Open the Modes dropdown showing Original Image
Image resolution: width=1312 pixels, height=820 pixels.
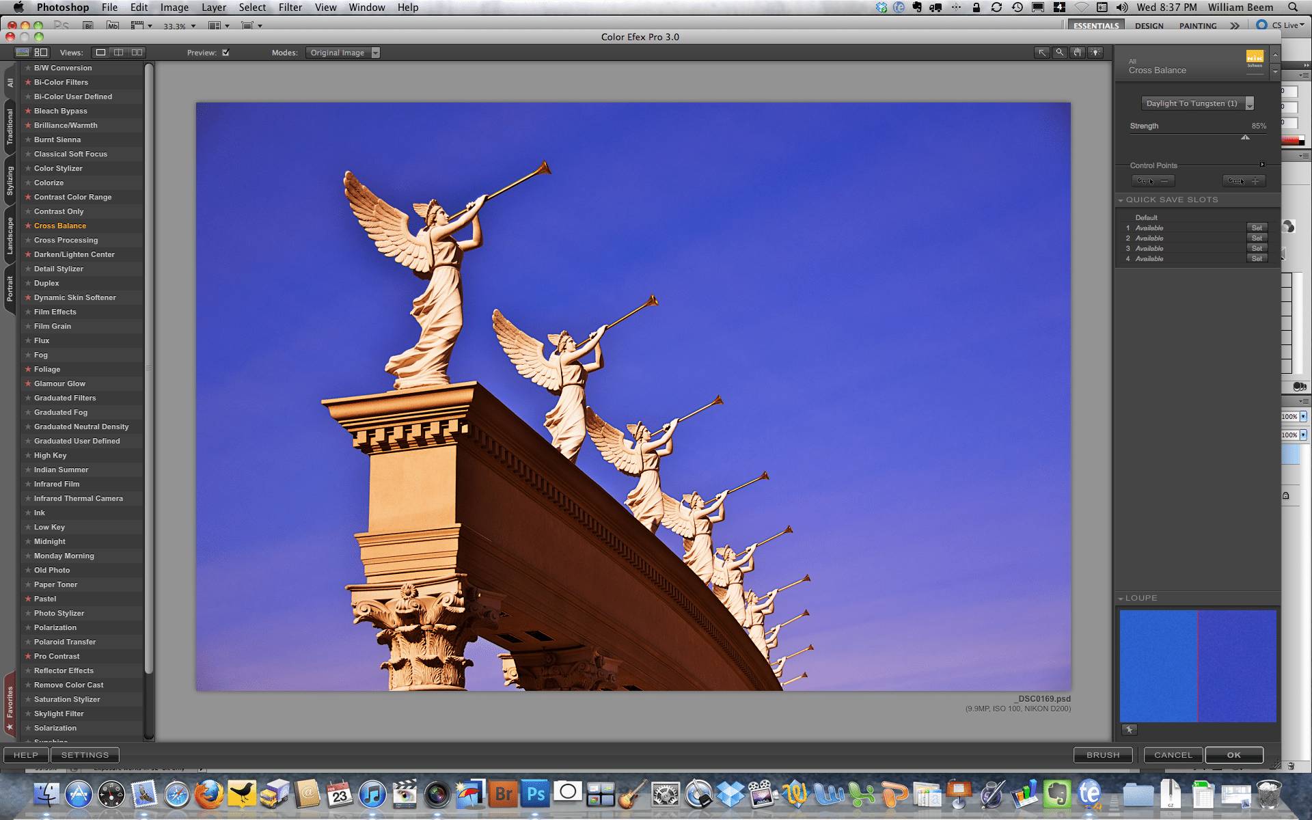[x=342, y=53]
